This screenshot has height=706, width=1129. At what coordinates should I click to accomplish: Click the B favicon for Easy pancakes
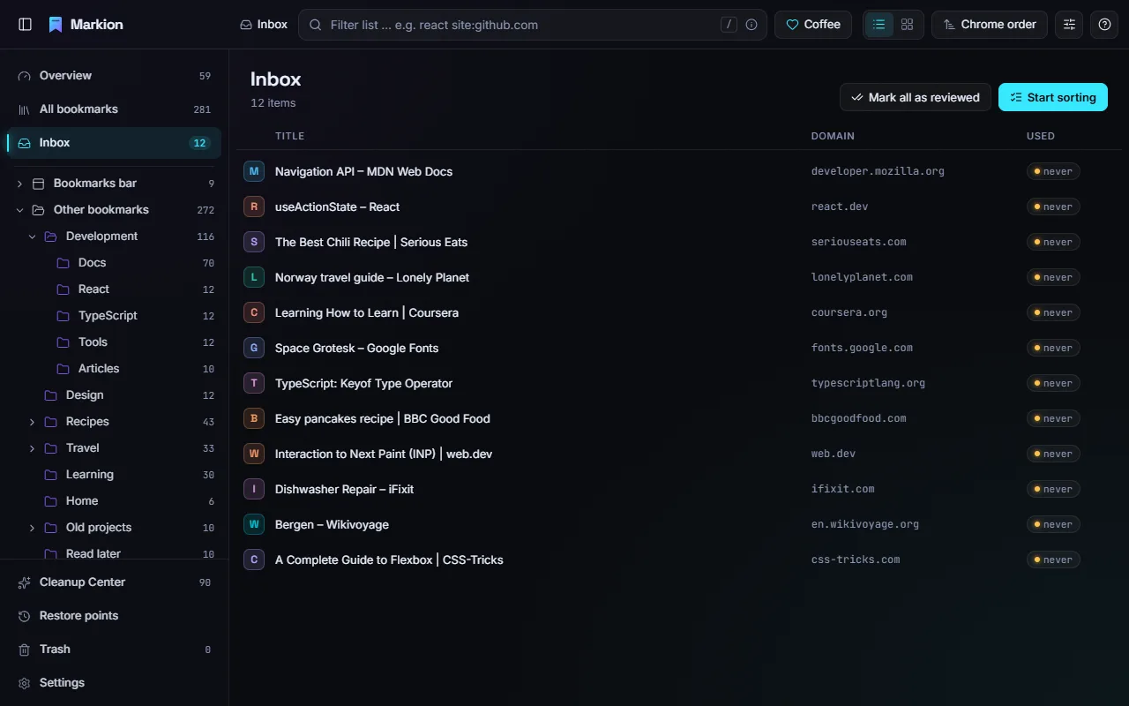click(x=254, y=418)
